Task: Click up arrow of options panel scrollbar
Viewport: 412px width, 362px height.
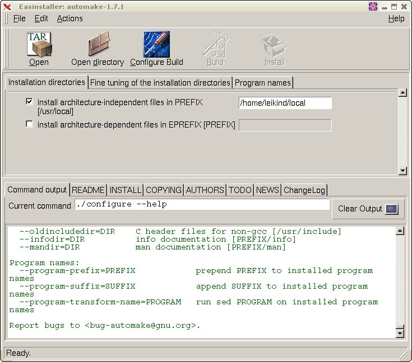Action: coord(402,93)
